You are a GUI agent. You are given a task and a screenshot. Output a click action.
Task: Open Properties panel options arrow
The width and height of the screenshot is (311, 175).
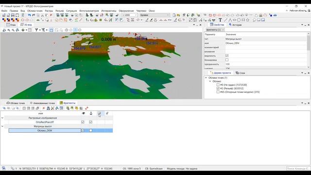(302, 25)
